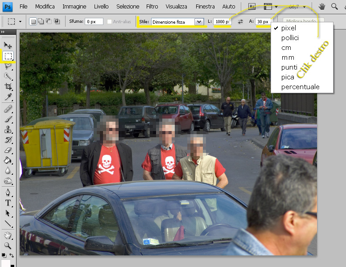Viewport: 346px width, 267px height.
Task: Select the Clone Stamp tool
Action: click(x=8, y=130)
